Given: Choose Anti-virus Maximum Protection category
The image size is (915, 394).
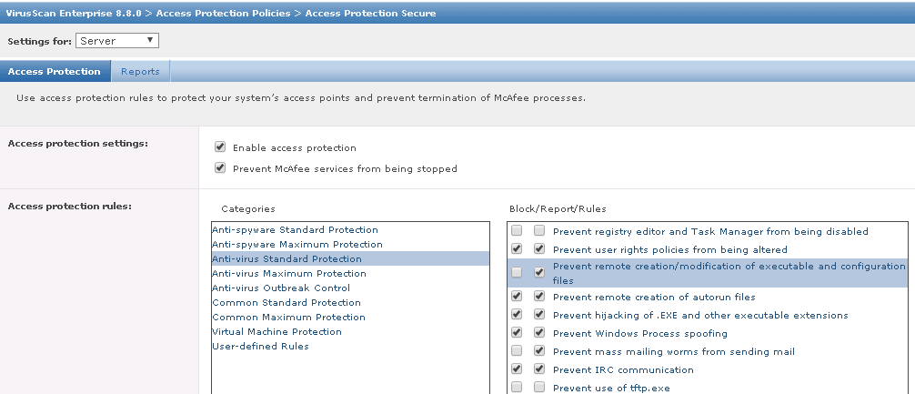Looking at the screenshot, I should click(289, 273).
